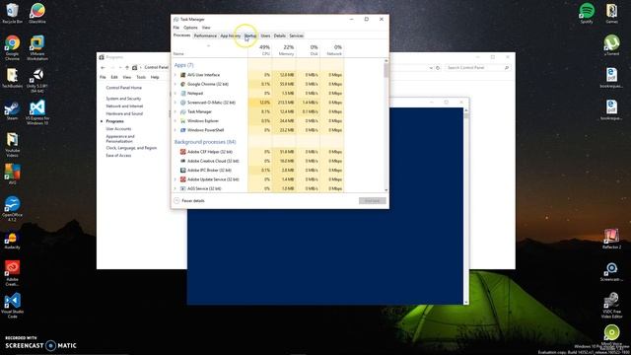Open the Games desktop folder icon
Screen dimensions: 631x355
coord(611,13)
